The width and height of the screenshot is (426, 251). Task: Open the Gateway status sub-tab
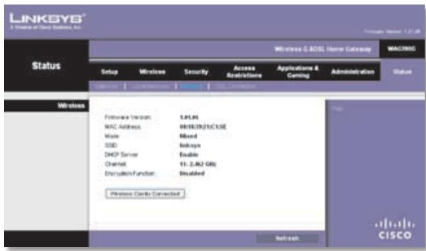click(107, 86)
